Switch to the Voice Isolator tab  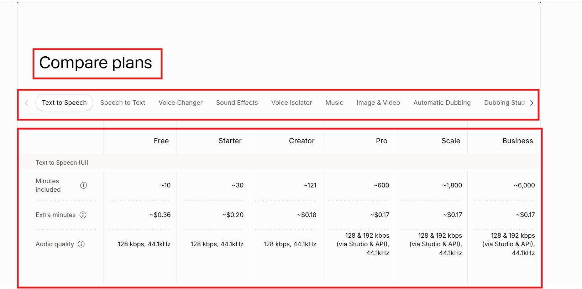[x=292, y=103]
